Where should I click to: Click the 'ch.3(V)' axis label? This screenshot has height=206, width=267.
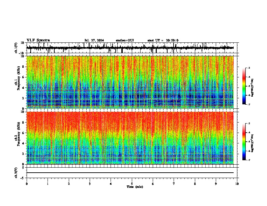coord(16,173)
